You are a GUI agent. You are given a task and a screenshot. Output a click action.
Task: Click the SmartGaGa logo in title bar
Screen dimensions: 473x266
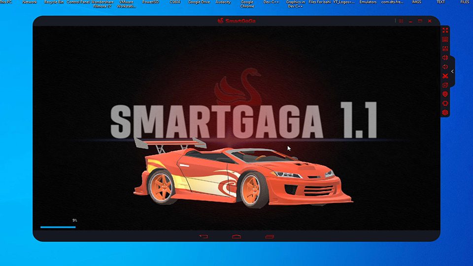point(236,21)
